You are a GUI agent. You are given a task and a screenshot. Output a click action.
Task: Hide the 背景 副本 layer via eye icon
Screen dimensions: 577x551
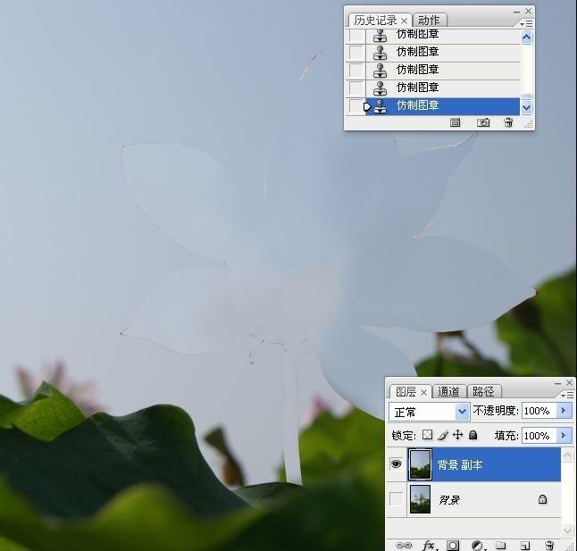[x=397, y=464]
